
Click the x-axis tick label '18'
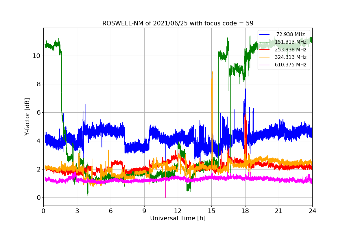tap(245, 211)
